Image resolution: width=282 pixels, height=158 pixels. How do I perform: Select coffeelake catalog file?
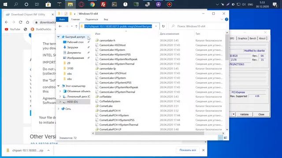pyautogui.click(x=105, y=97)
